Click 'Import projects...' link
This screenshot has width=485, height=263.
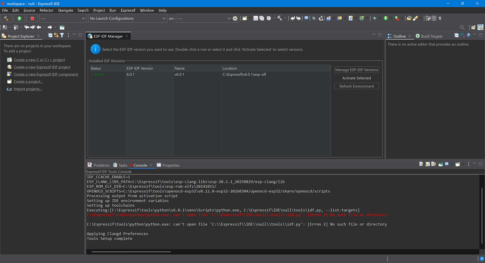pyautogui.click(x=28, y=89)
